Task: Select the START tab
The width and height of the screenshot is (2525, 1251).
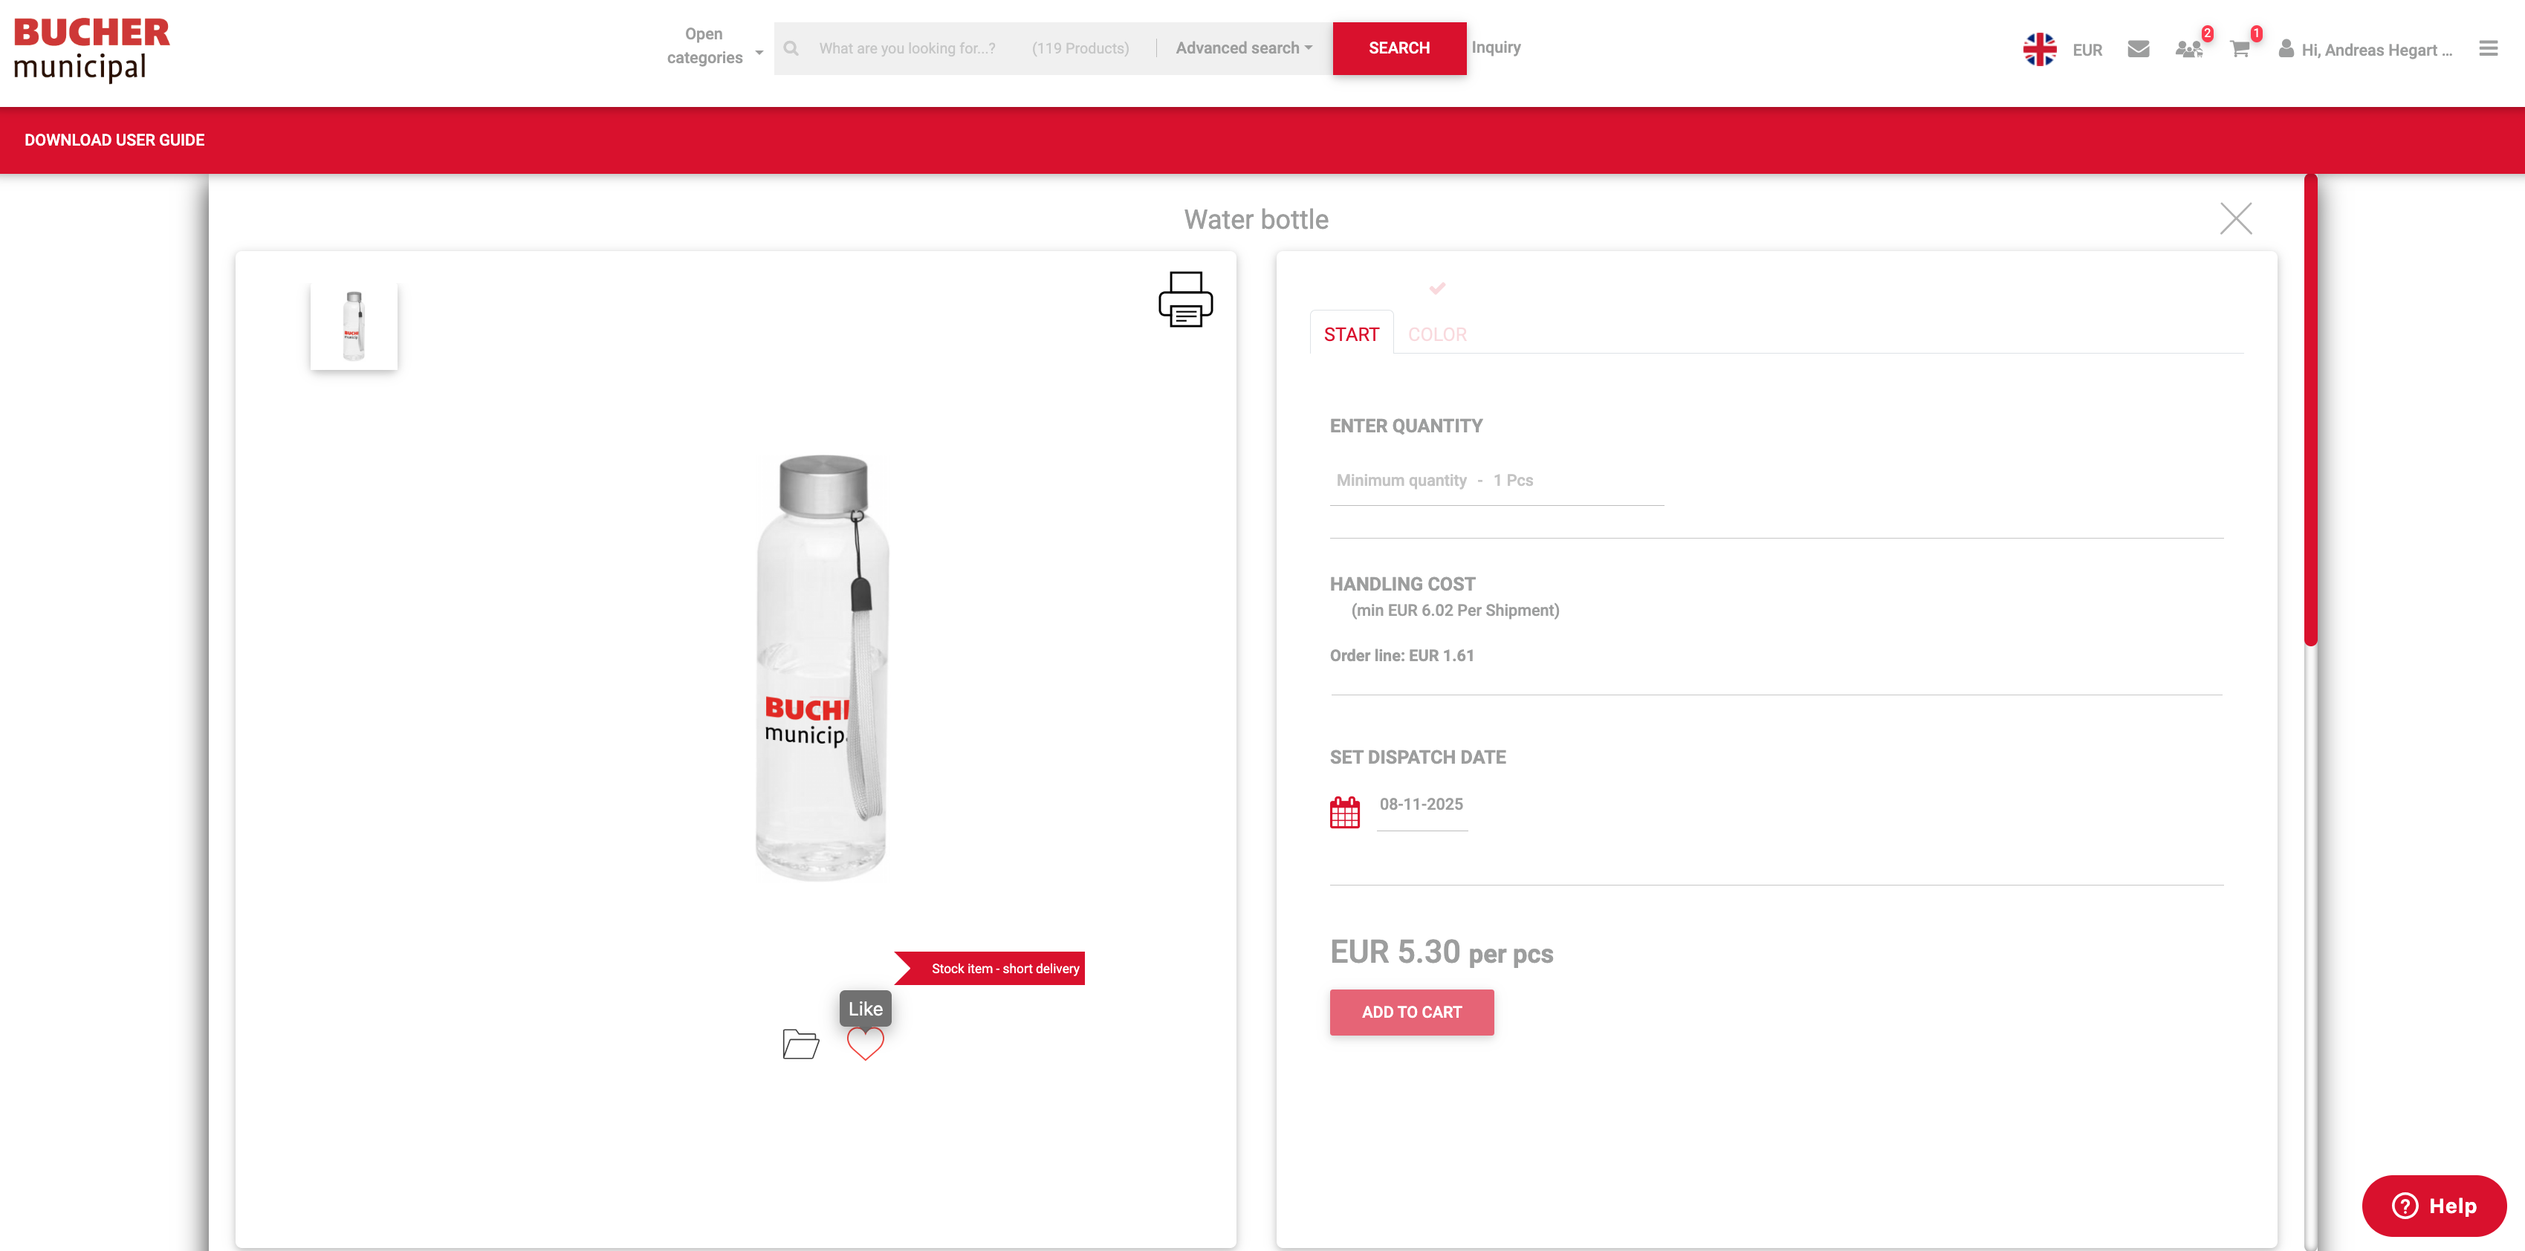Action: (1351, 334)
